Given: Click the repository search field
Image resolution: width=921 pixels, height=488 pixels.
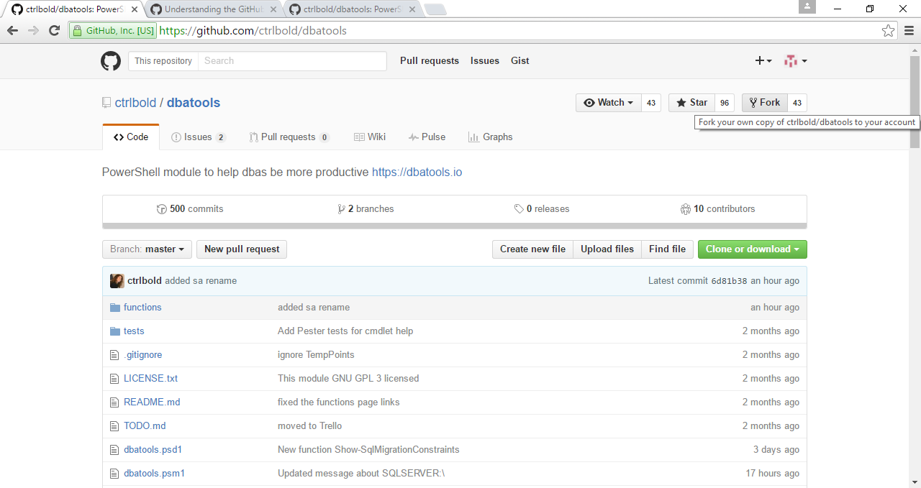Looking at the screenshot, I should click(291, 61).
